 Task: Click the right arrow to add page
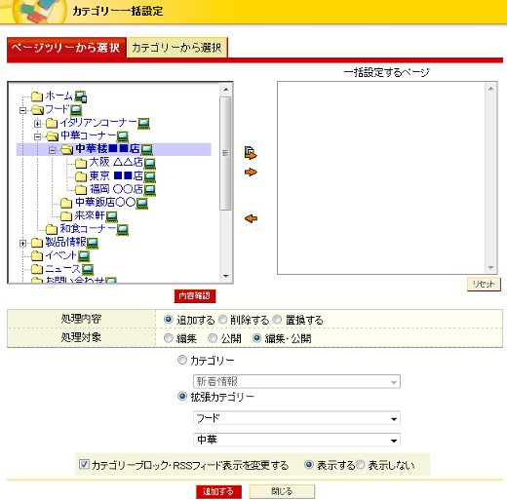point(251,172)
